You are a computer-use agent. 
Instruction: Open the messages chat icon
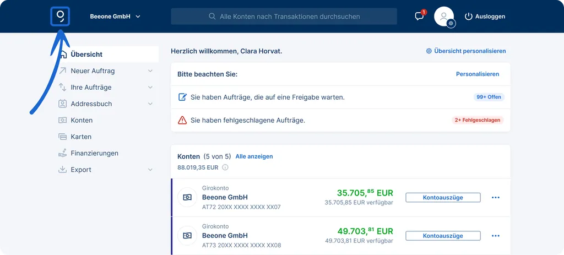(420, 16)
